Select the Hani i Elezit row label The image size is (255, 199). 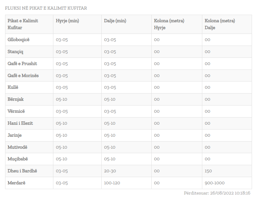[x=20, y=123]
